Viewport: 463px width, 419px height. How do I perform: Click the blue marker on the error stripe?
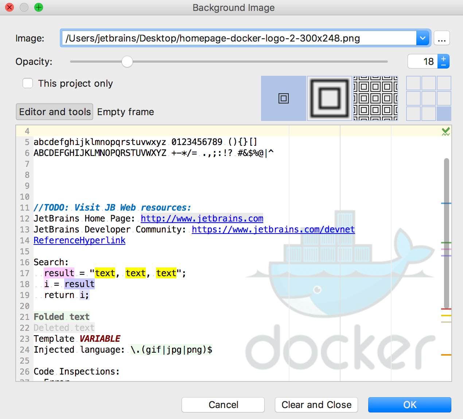coord(446,203)
